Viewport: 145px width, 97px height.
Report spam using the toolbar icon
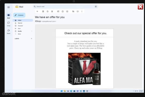(48, 12)
